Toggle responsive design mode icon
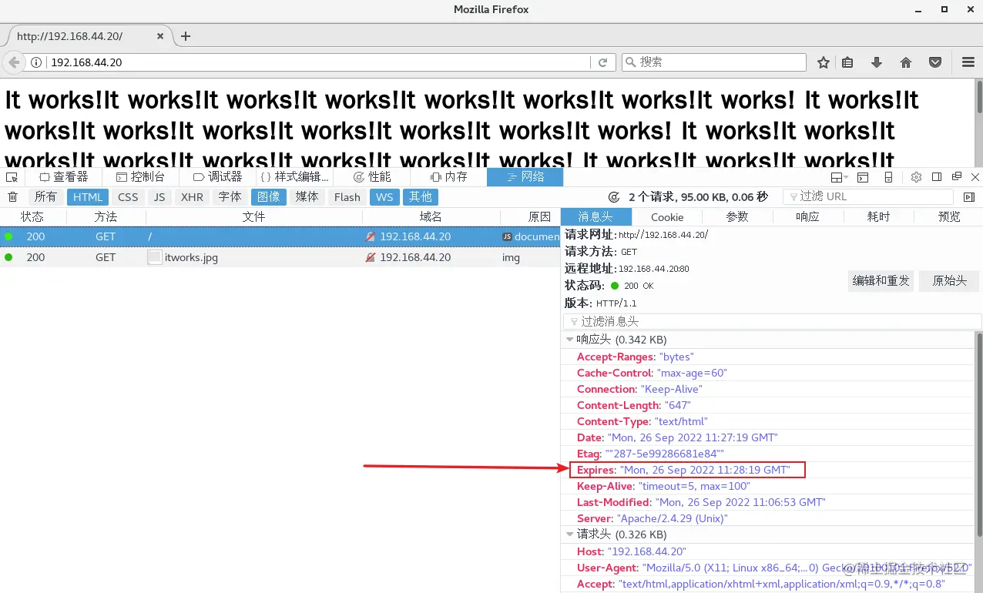The height and width of the screenshot is (593, 983). click(888, 177)
